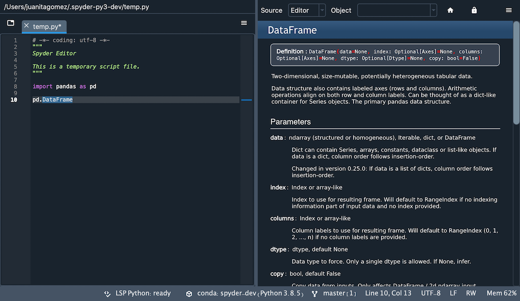Click the Line 10, Col 13 indicator
This screenshot has width=520, height=301.
(388, 293)
